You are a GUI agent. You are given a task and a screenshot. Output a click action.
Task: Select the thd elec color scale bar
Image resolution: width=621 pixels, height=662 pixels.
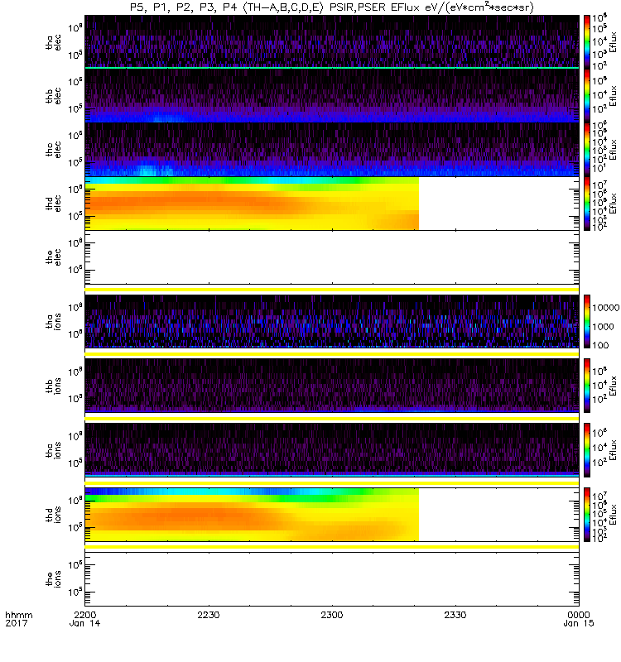[x=586, y=204]
